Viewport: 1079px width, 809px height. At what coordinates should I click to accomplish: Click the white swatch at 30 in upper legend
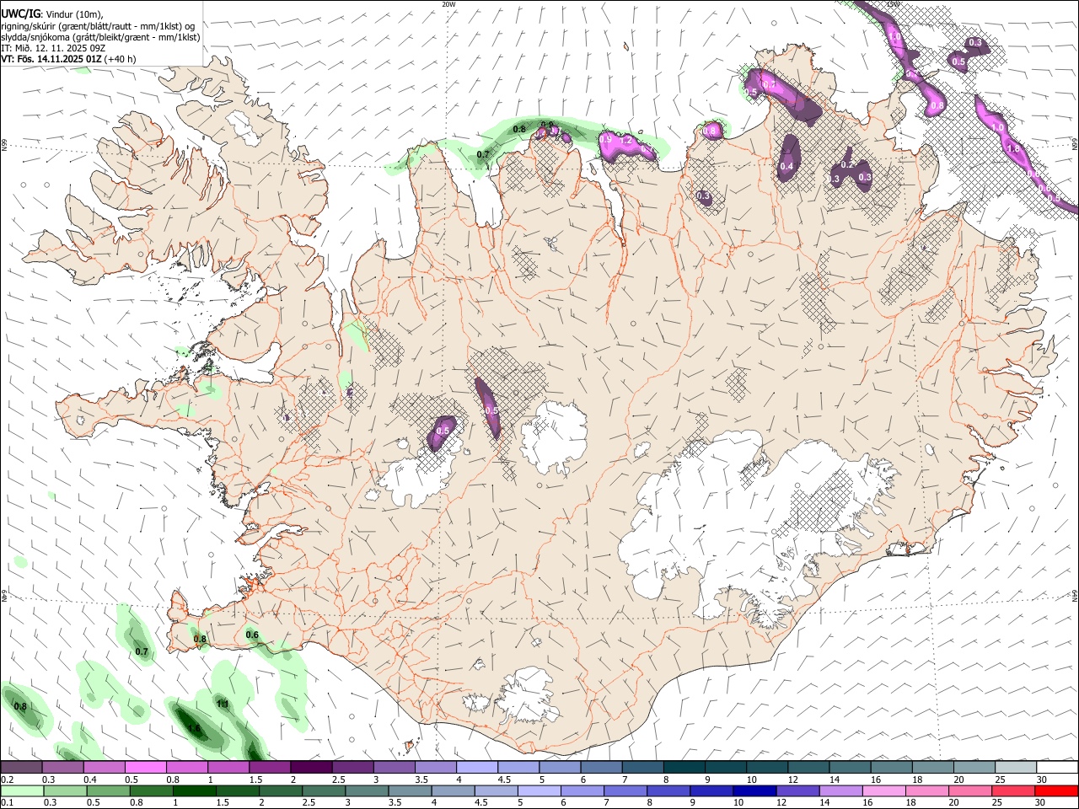tap(1057, 768)
